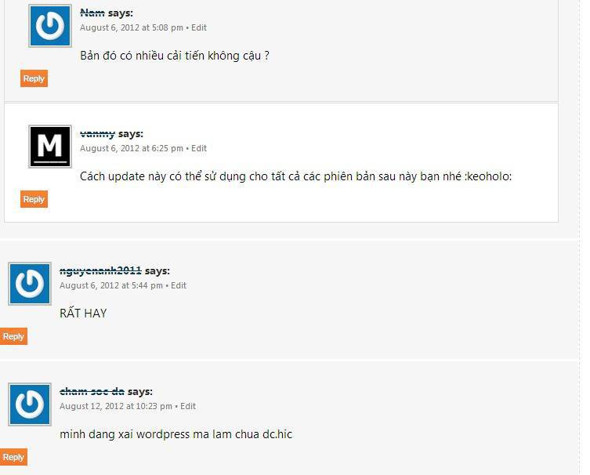Reply to cham soc da's comment
590x475 pixels.
coord(13,457)
